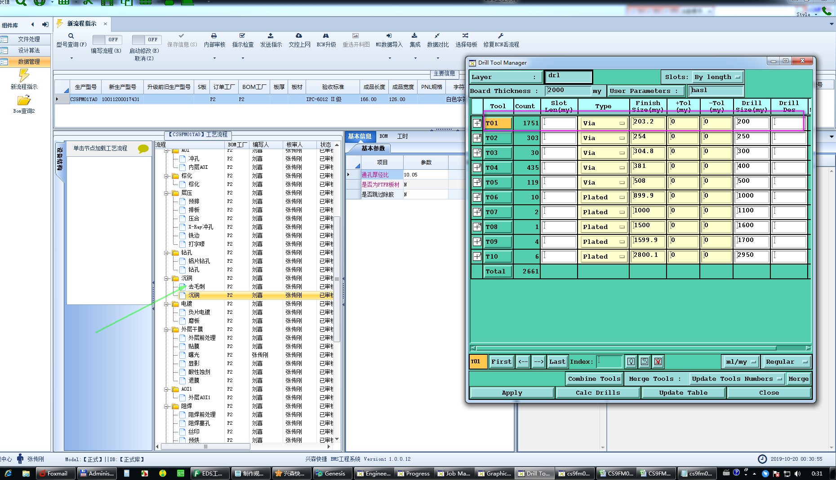Click the lightbulb icon next to Index field

tap(631, 361)
